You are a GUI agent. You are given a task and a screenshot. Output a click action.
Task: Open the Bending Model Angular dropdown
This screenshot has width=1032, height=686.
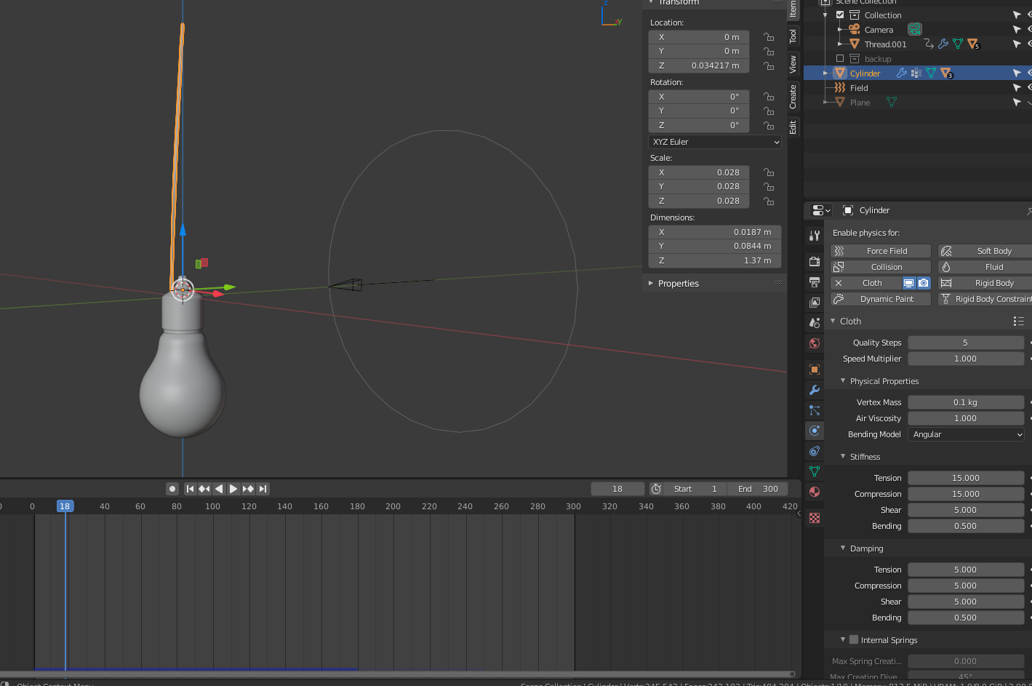tap(967, 434)
